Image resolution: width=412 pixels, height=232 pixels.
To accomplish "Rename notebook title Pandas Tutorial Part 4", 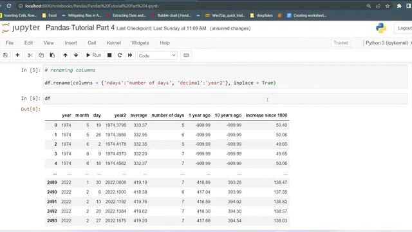I will pos(80,28).
